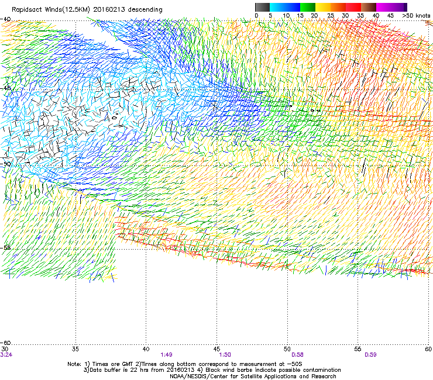Click the purple '1:50' pass time
The width and height of the screenshot is (433, 380).
[225, 355]
